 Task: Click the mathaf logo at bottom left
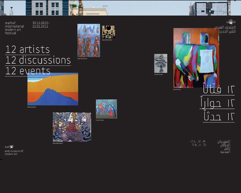click(9, 147)
